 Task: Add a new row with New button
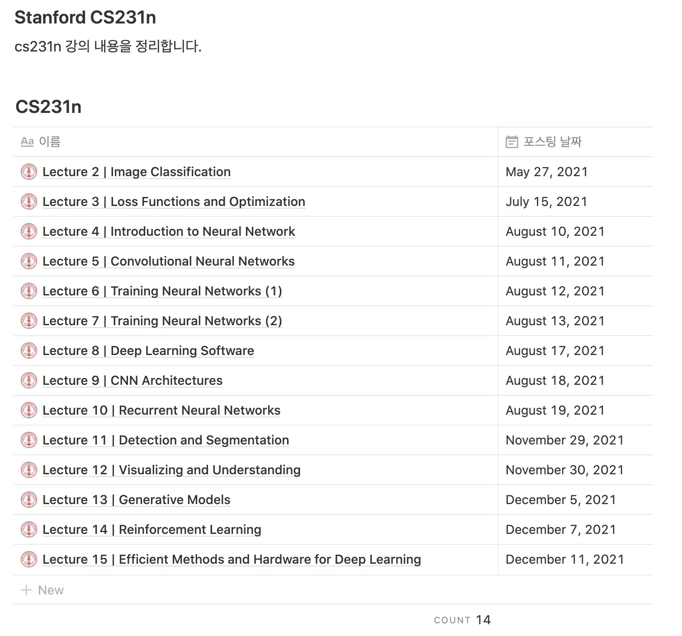(x=43, y=590)
